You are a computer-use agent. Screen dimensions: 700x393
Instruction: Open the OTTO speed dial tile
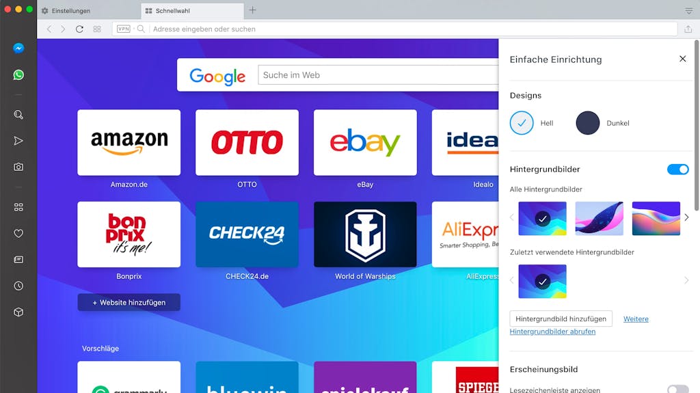coord(247,142)
